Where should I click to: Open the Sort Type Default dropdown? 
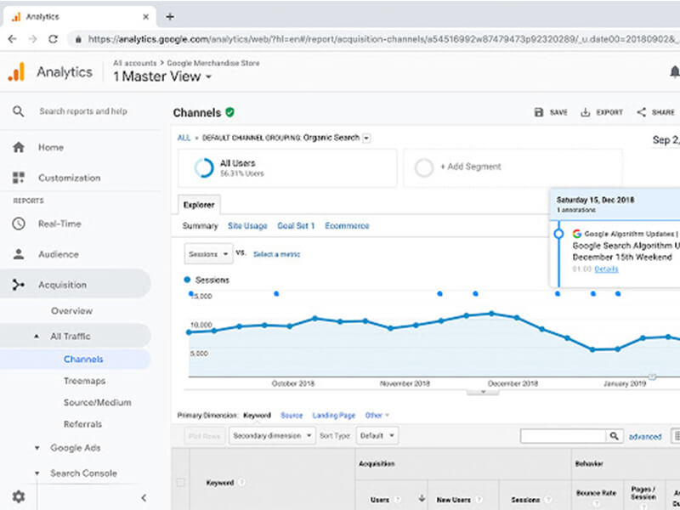click(377, 435)
